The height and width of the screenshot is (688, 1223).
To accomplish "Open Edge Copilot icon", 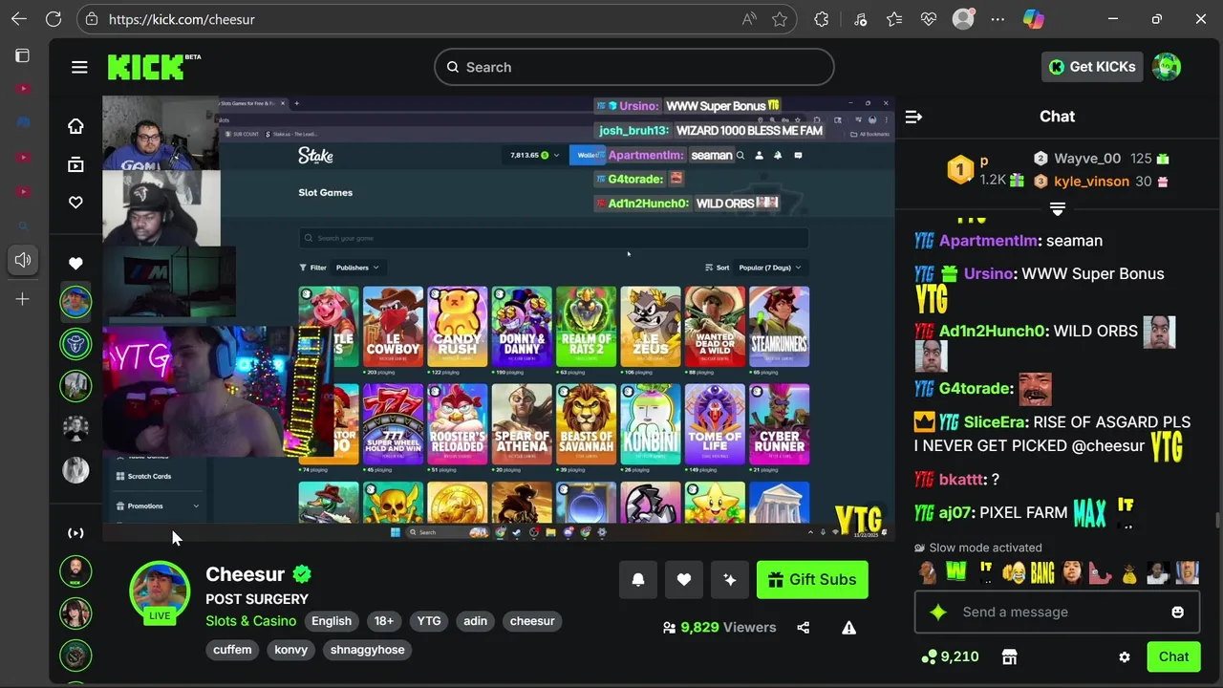I will coord(1032,19).
